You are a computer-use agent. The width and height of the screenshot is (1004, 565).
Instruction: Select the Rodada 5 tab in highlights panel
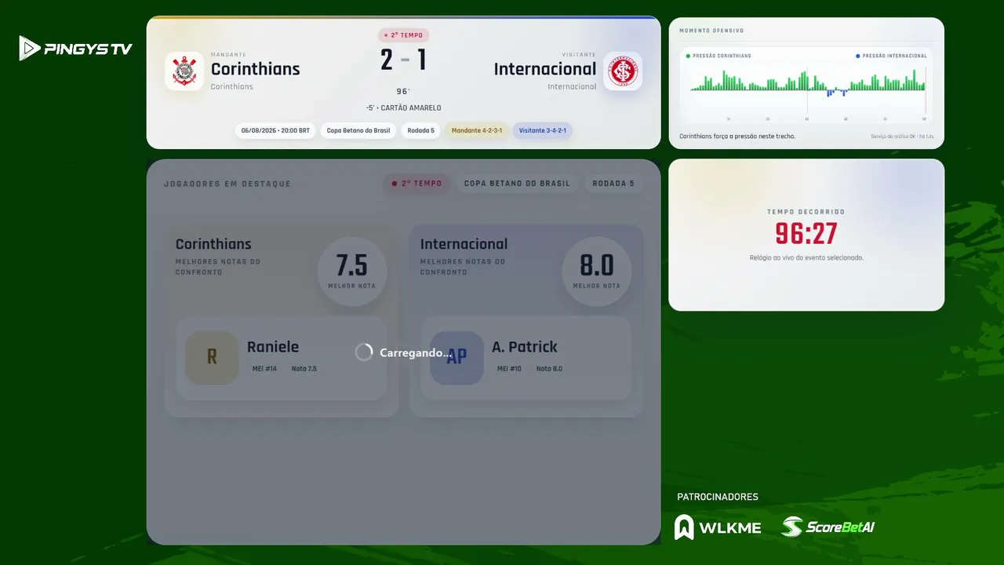[613, 184]
